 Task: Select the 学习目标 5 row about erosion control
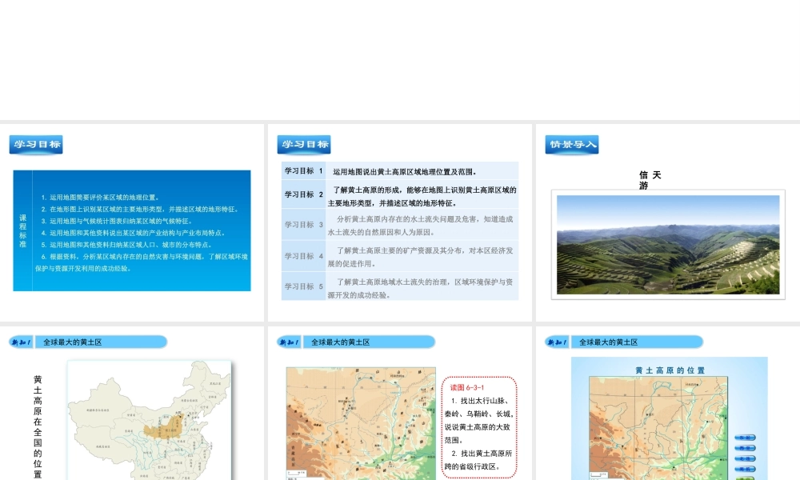[399, 287]
